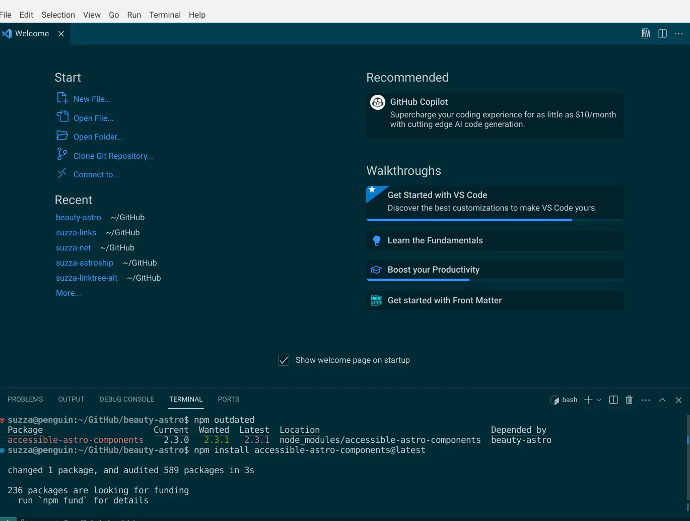The image size is (690, 521).
Task: Kill terminal with trash icon
Action: tap(629, 400)
